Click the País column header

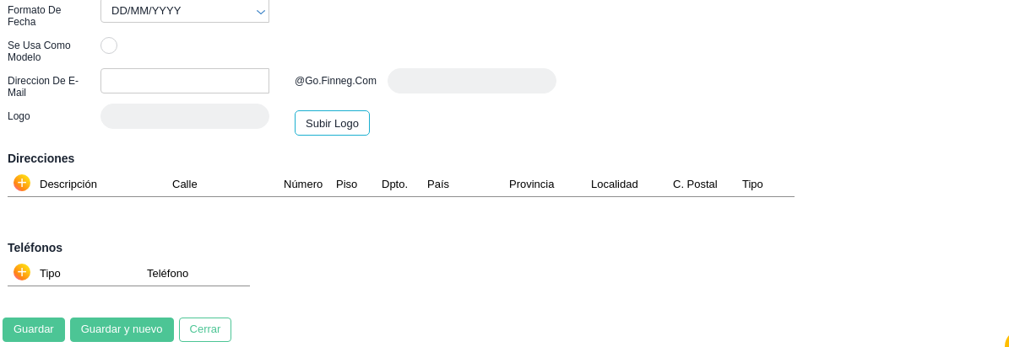tap(438, 184)
